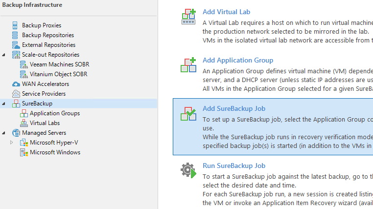Select Microsoft Windows under Managed Servers
The image size is (373, 209).
tap(55, 152)
